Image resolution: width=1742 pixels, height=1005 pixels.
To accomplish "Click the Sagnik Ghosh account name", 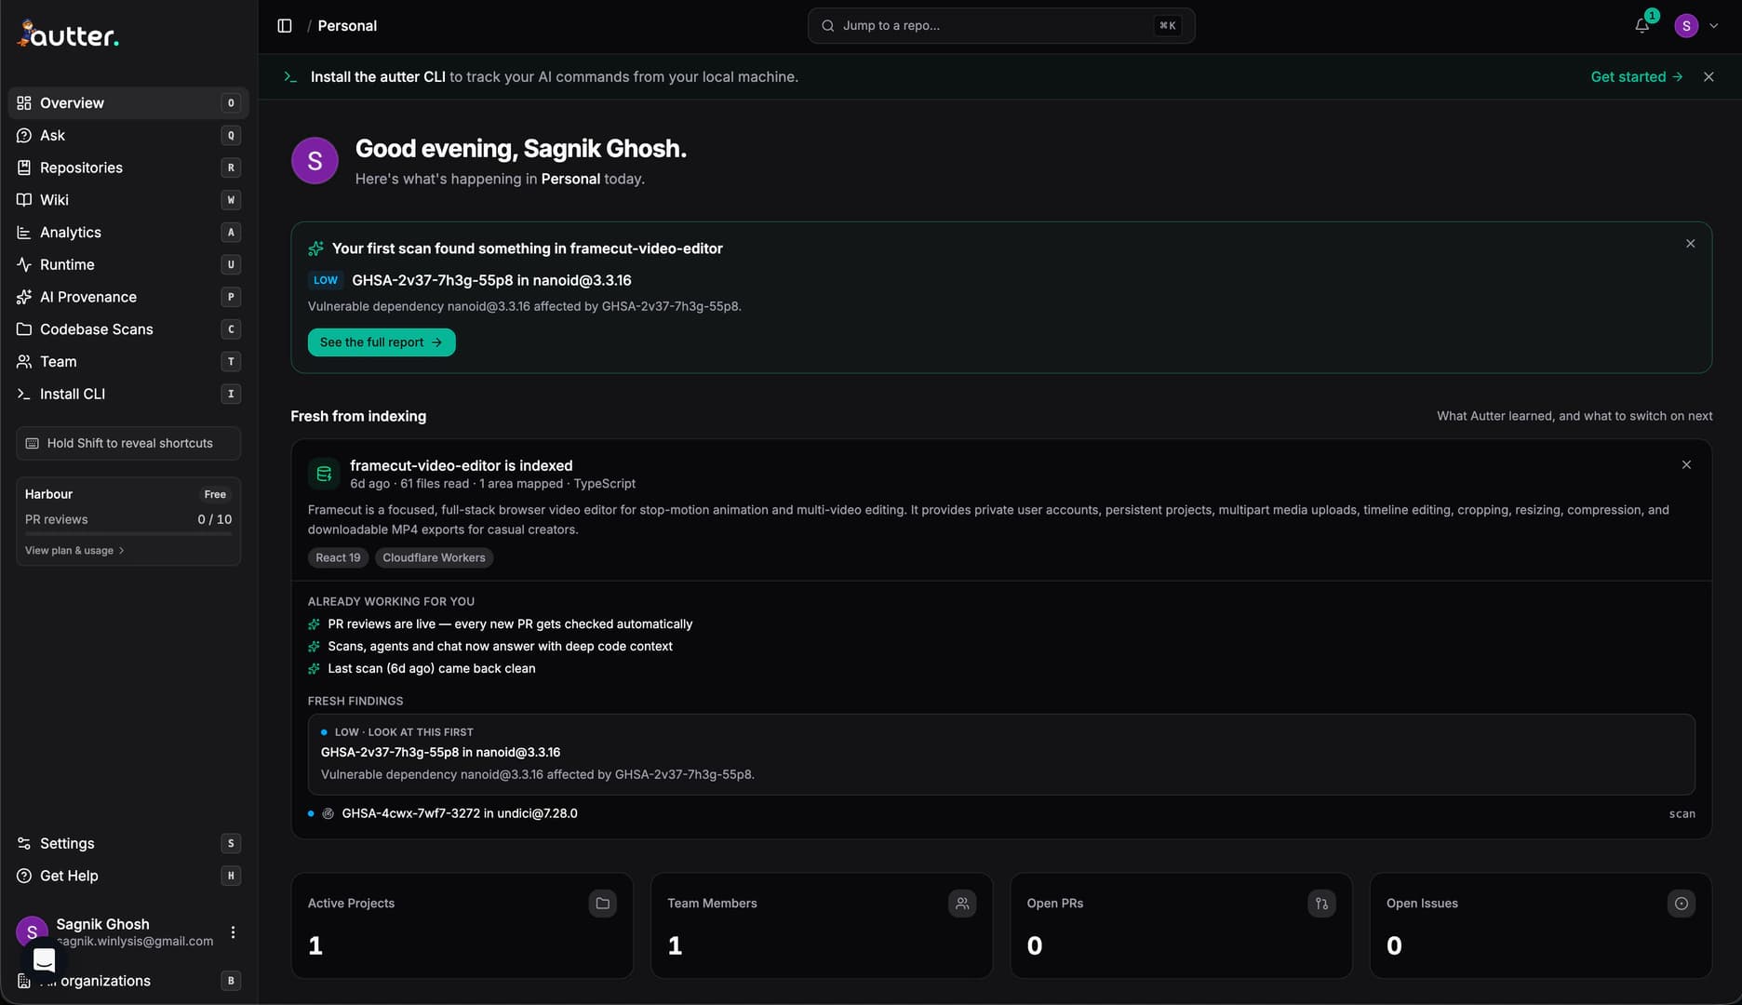I will (x=102, y=924).
